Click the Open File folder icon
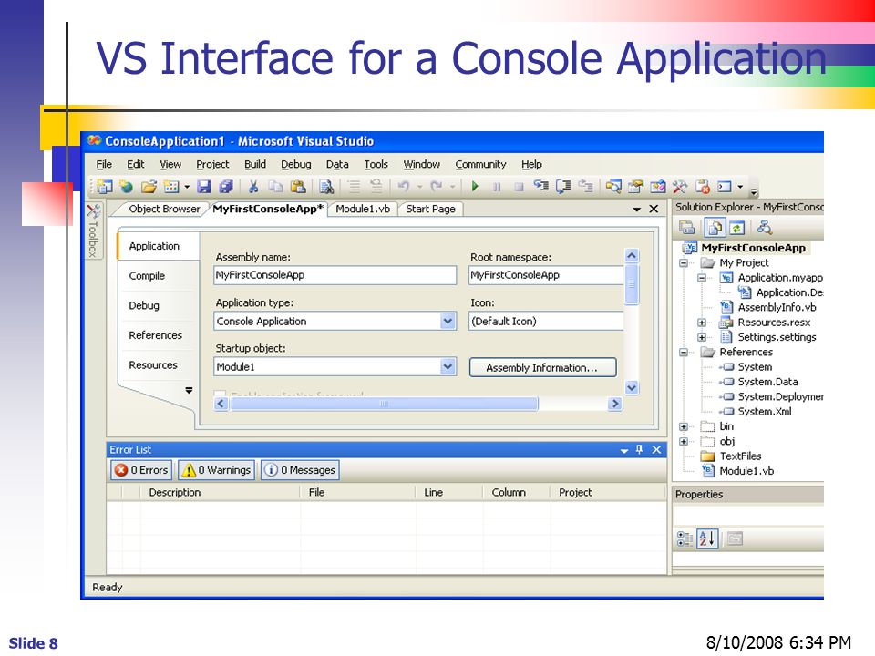Image resolution: width=875 pixels, height=656 pixels. (x=149, y=186)
